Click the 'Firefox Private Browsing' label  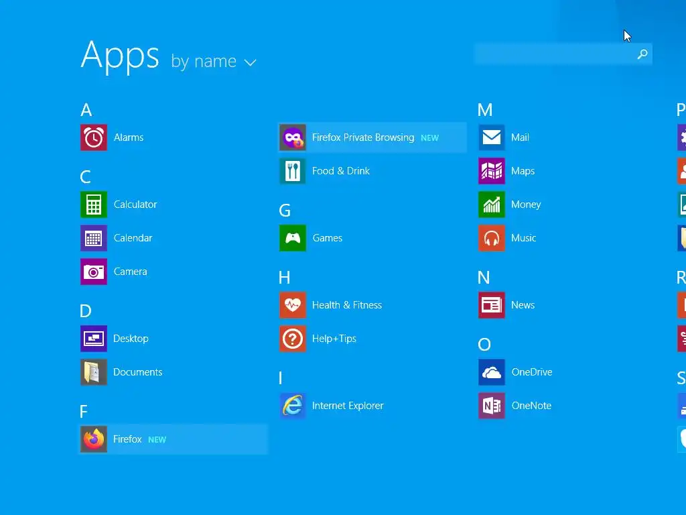363,137
